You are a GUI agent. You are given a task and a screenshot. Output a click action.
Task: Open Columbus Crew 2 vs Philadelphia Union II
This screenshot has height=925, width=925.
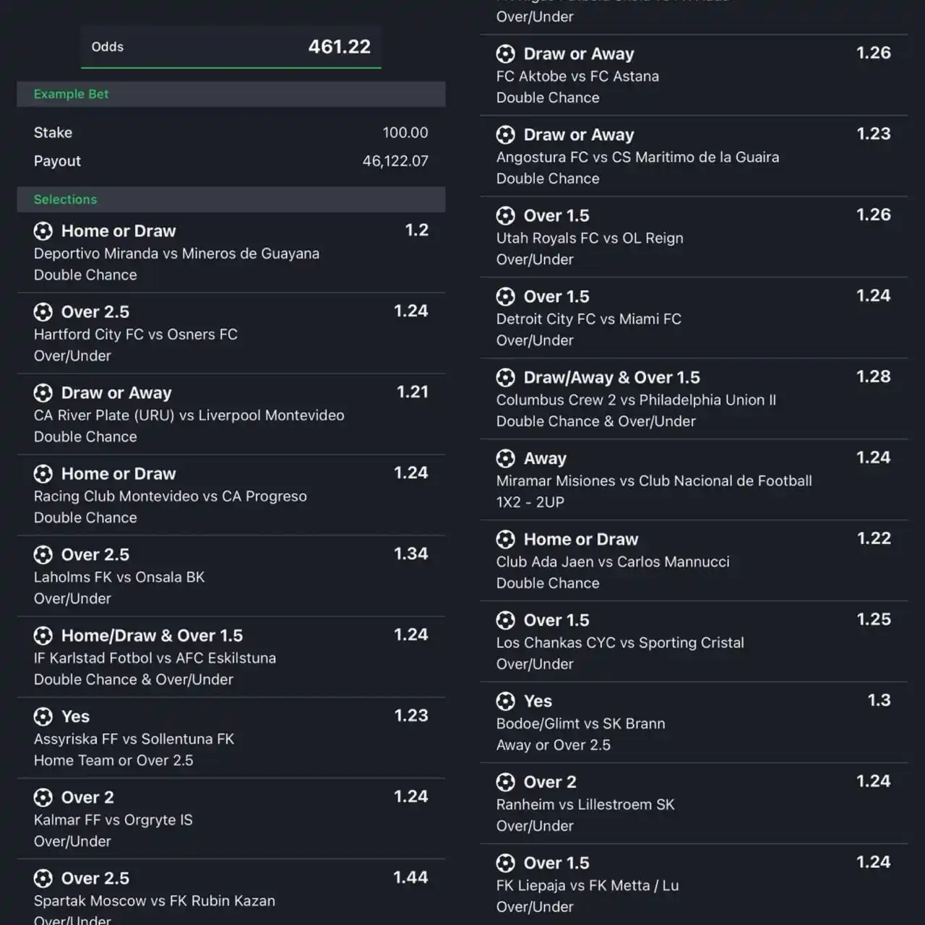point(636,400)
